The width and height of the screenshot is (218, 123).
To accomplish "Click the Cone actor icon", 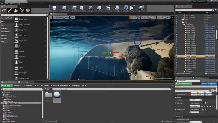I will (16, 62).
